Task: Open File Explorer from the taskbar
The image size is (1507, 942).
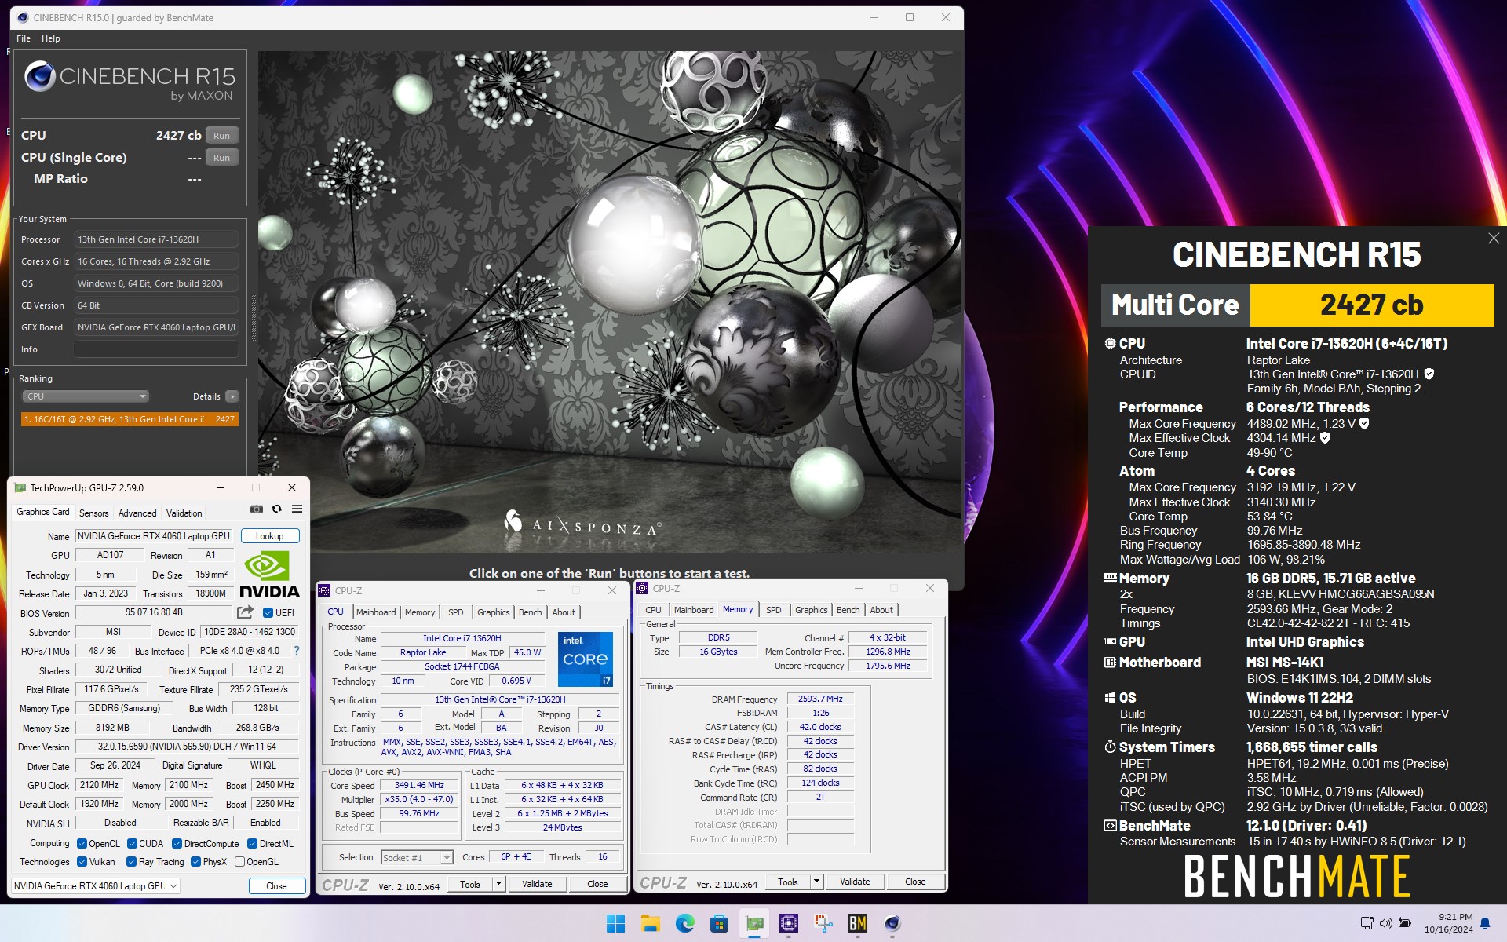Action: [x=651, y=924]
